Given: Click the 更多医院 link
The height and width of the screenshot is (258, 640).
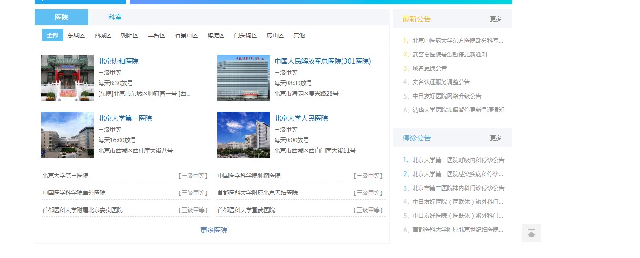Looking at the screenshot, I should point(214,230).
